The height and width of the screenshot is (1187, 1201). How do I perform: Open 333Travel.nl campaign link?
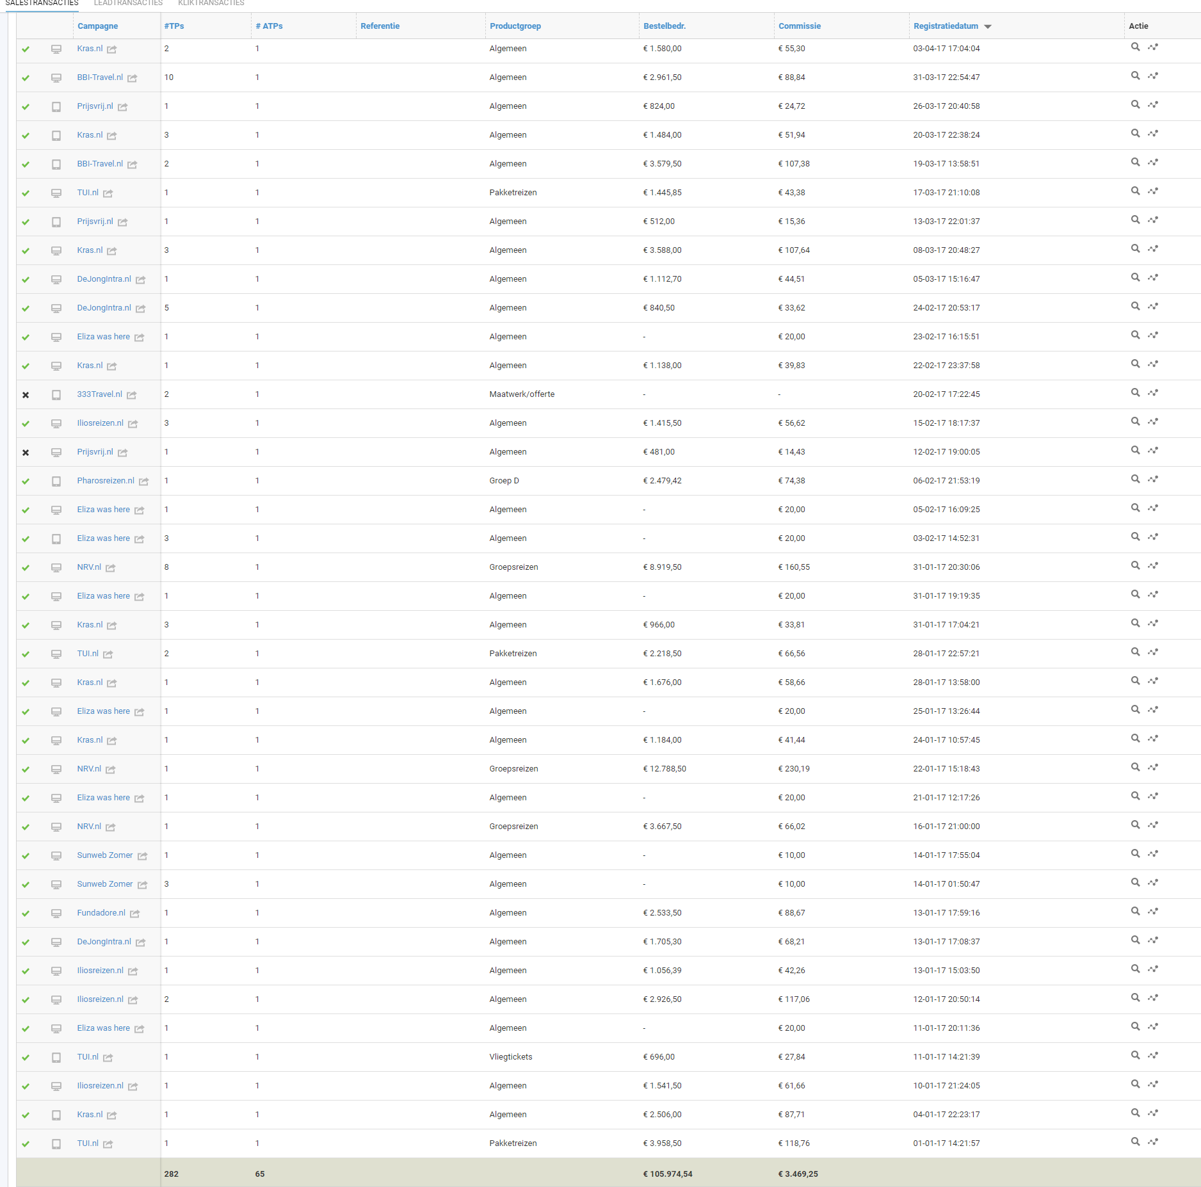(x=99, y=394)
